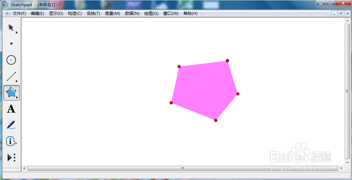Image resolution: width=352 pixels, height=180 pixels.
Task: Select the Point tool
Action: point(11,44)
